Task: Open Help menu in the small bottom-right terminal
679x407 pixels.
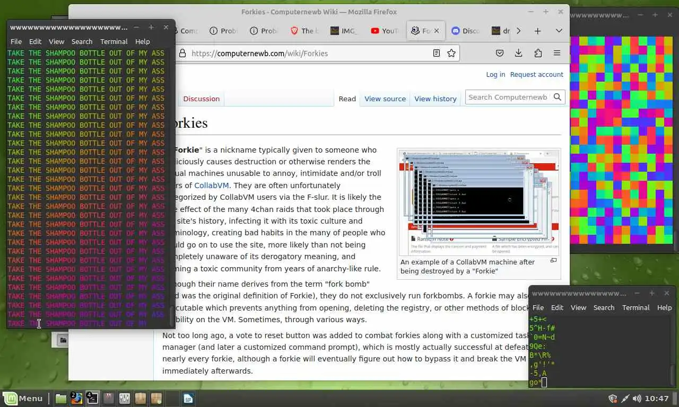Action: [664, 307]
